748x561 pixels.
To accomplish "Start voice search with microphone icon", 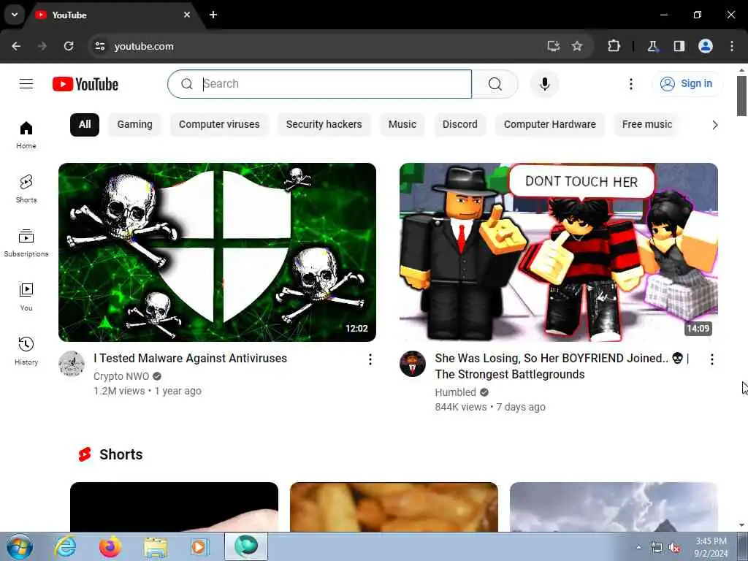I will (545, 84).
